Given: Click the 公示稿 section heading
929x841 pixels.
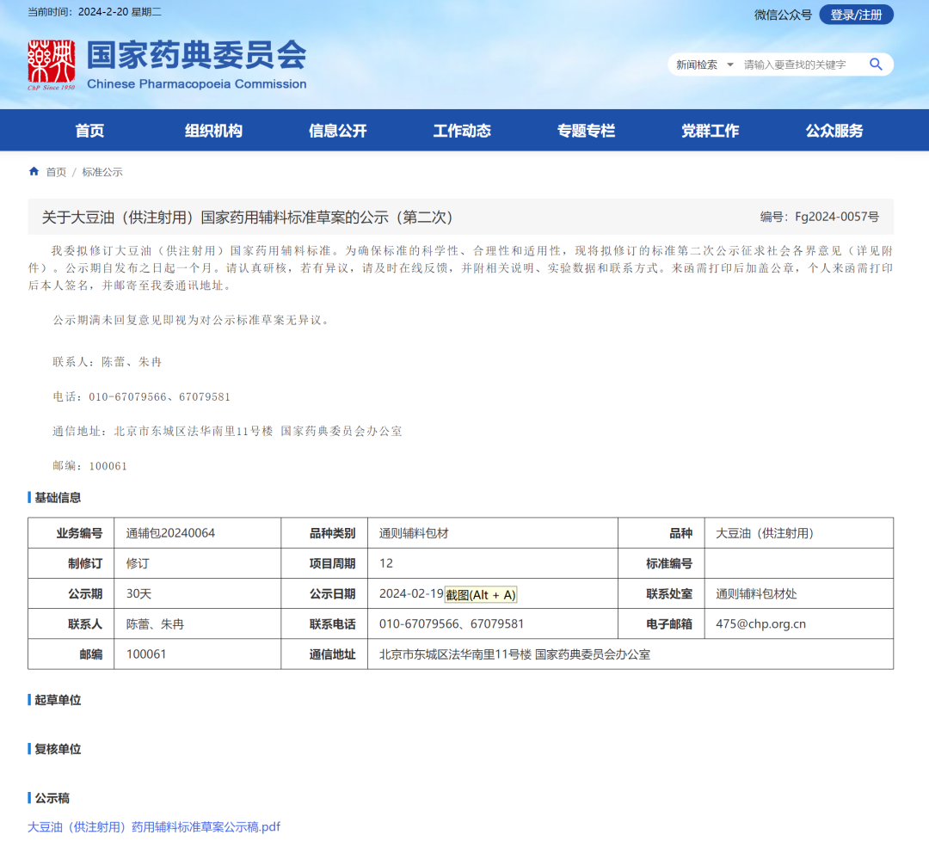Looking at the screenshot, I should point(52,798).
